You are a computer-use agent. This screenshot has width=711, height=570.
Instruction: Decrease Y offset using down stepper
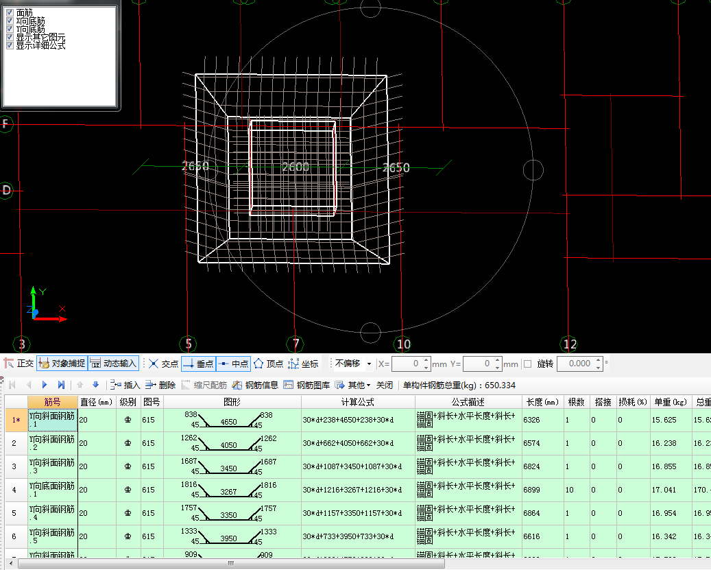498,367
